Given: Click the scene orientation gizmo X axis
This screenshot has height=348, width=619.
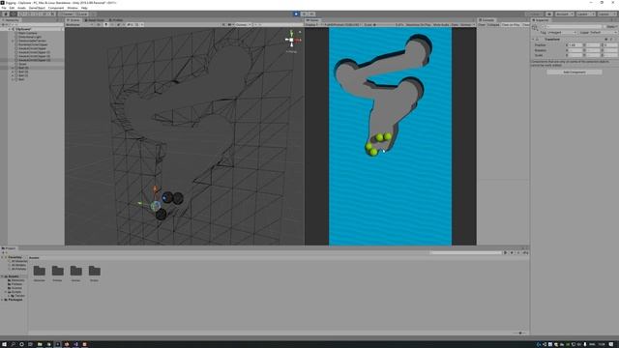Looking at the screenshot, I should 298,40.
